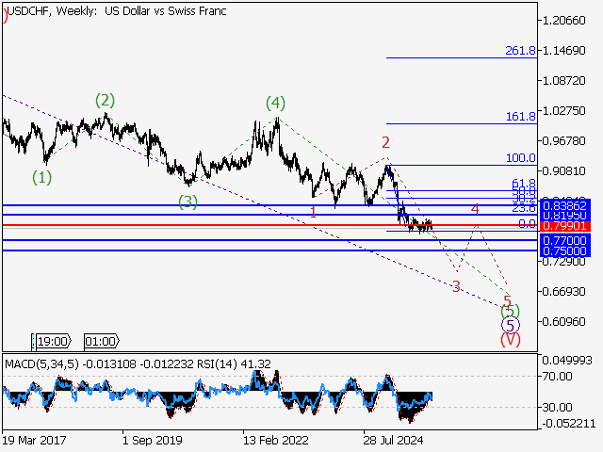Click the green wave (1) label
Image resolution: width=603 pixels, height=452 pixels.
tap(42, 176)
